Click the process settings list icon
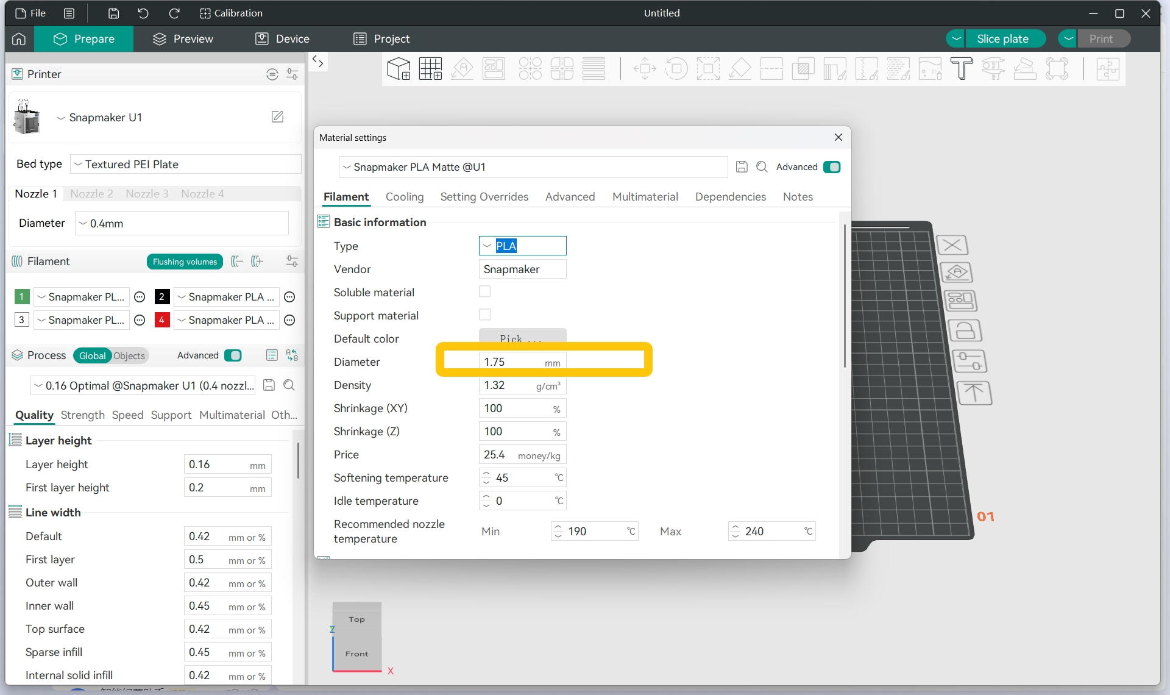Image resolution: width=1170 pixels, height=695 pixels. click(272, 355)
